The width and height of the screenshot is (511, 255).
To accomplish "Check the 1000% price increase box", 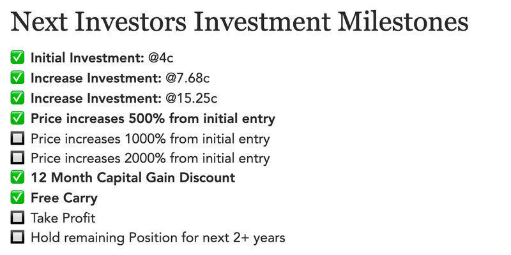I will pos(17,138).
